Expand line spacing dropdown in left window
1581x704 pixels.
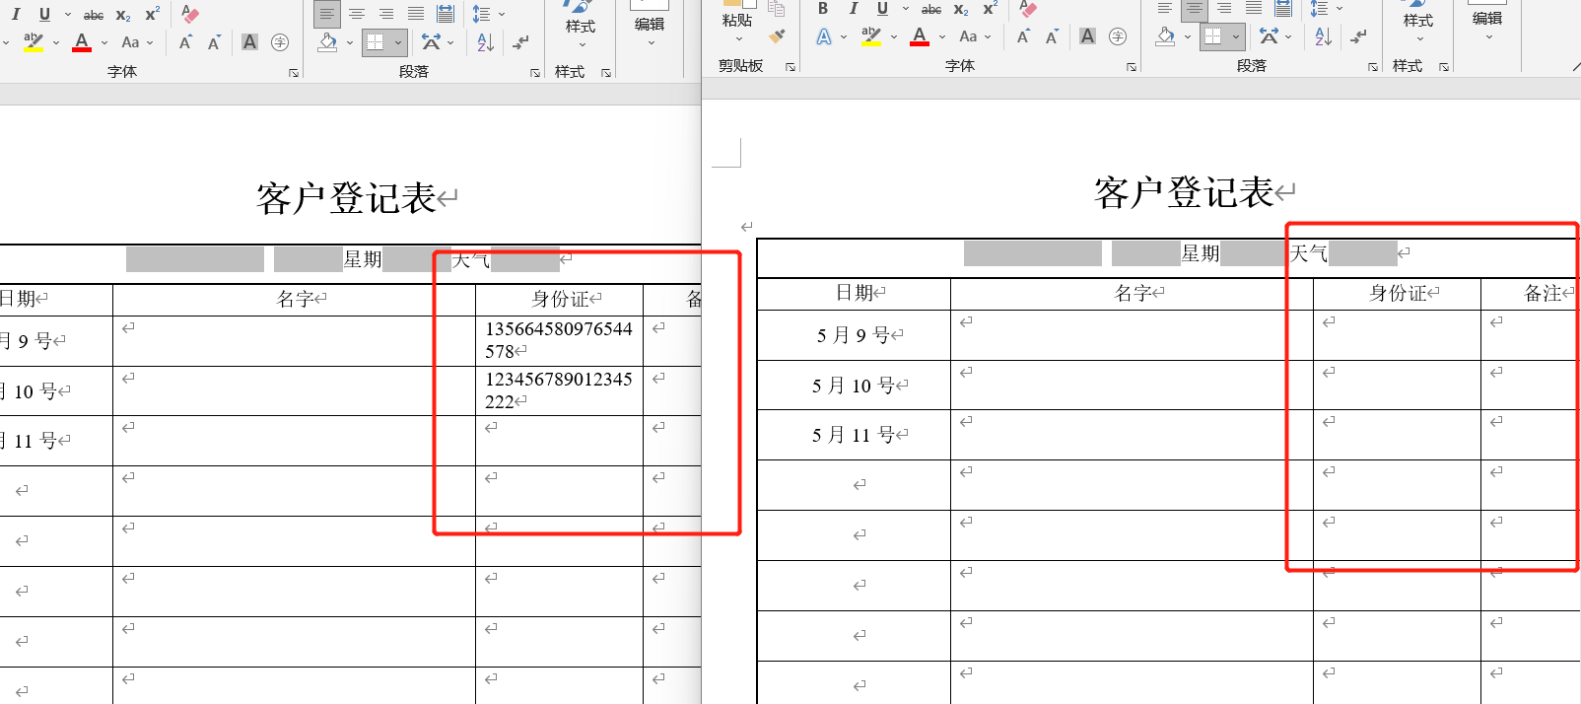click(x=502, y=14)
